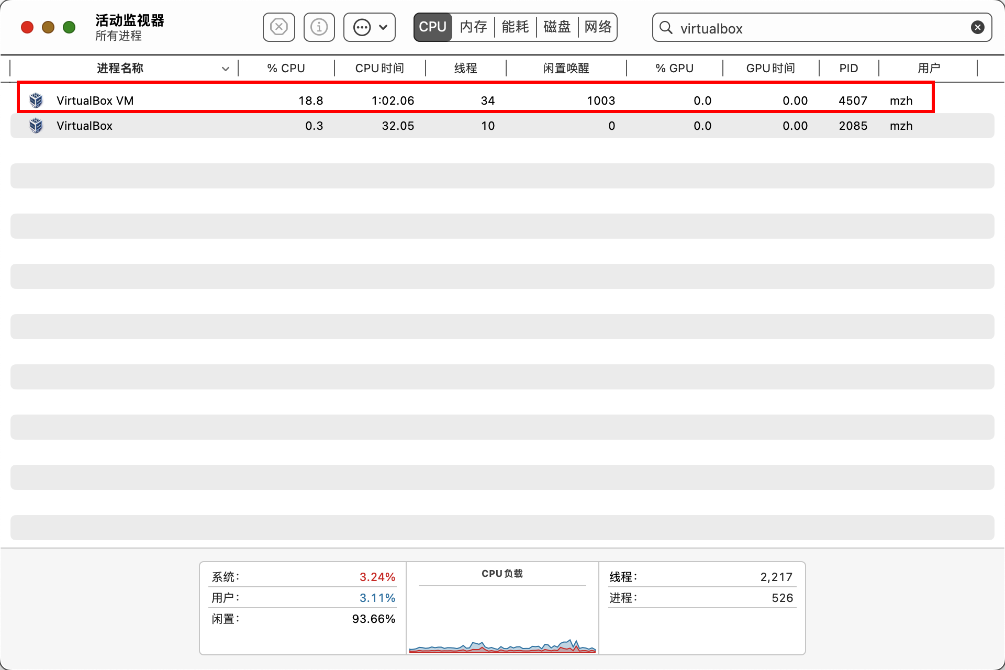
Task: Sort by CPU 时间 column
Action: point(379,68)
